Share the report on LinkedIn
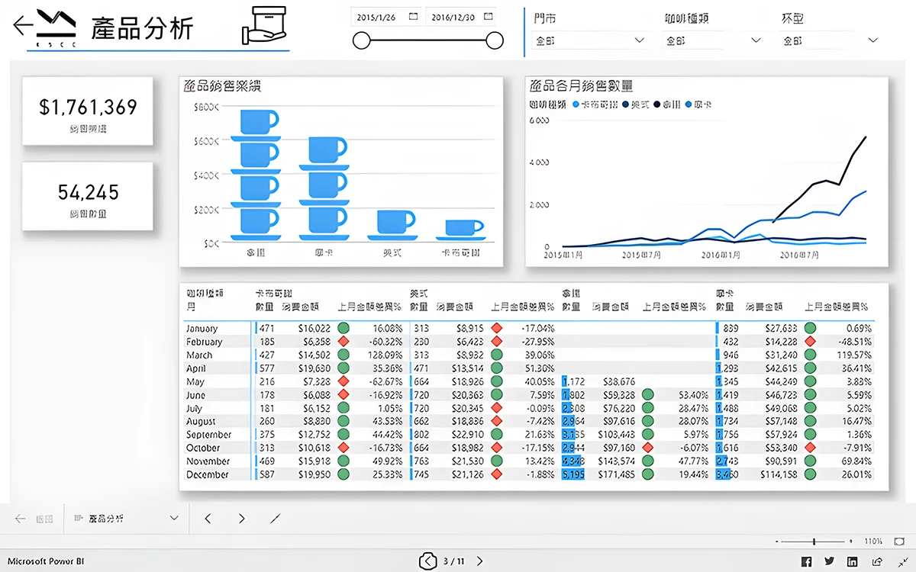This screenshot has width=916, height=572. [x=852, y=561]
